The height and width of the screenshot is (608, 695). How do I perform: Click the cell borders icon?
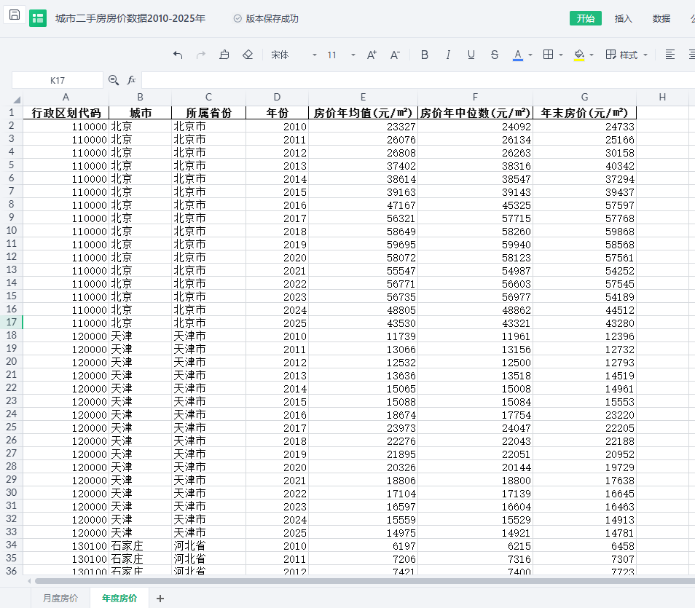pos(549,55)
